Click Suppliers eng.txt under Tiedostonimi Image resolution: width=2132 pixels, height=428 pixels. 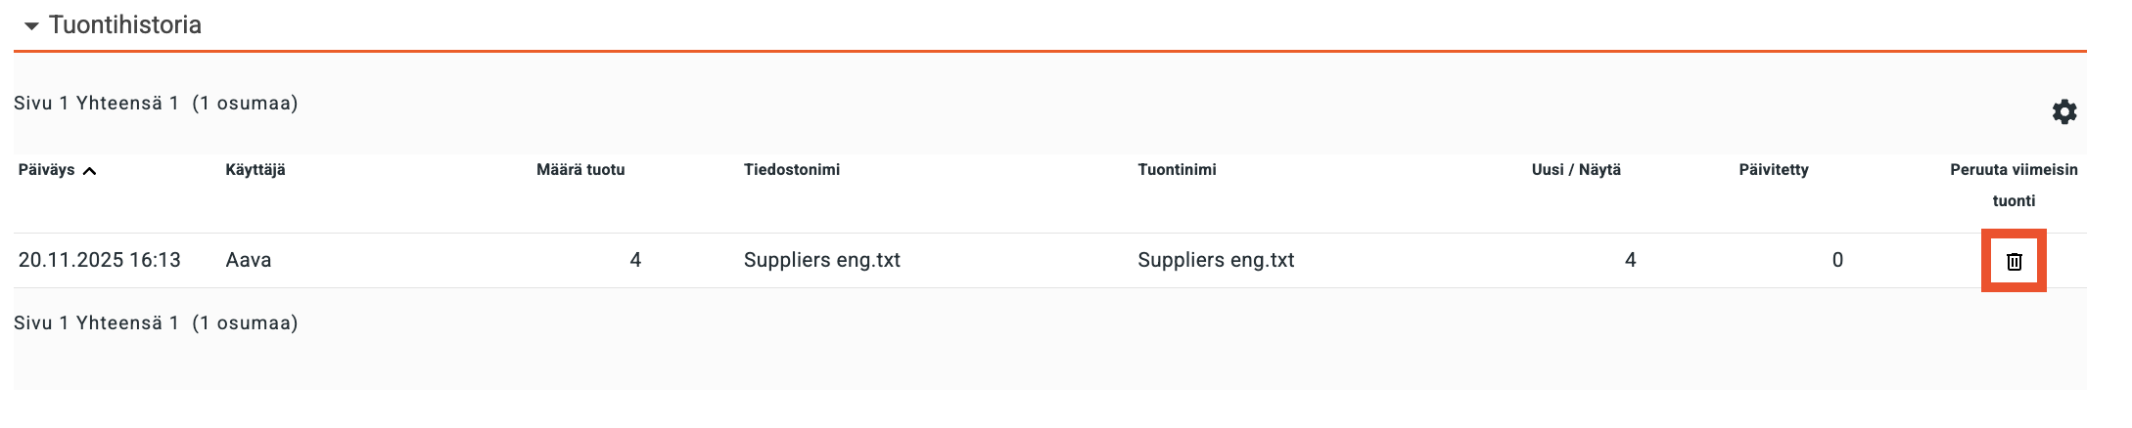click(822, 260)
